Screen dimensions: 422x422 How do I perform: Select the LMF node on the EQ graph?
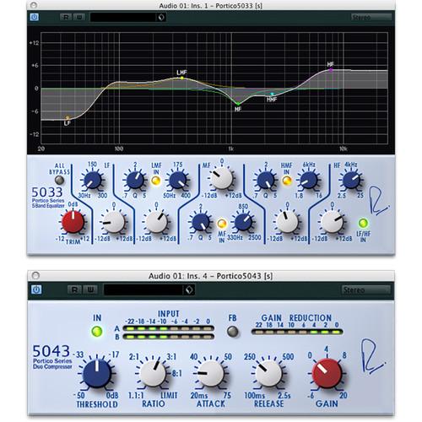point(182,78)
